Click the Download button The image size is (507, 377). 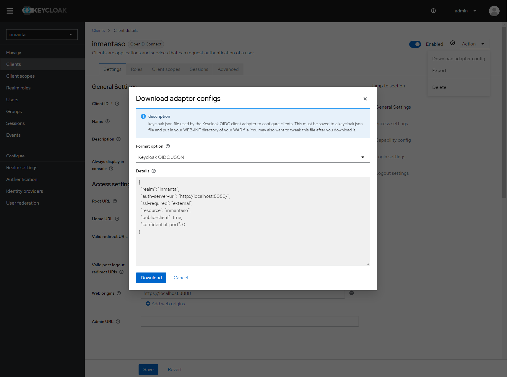(x=151, y=278)
